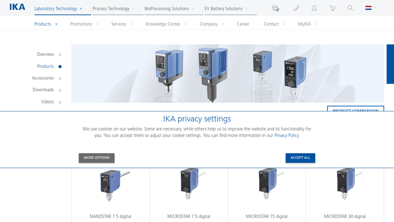Click the phone contact icon
This screenshot has height=222, width=394.
click(296, 8)
